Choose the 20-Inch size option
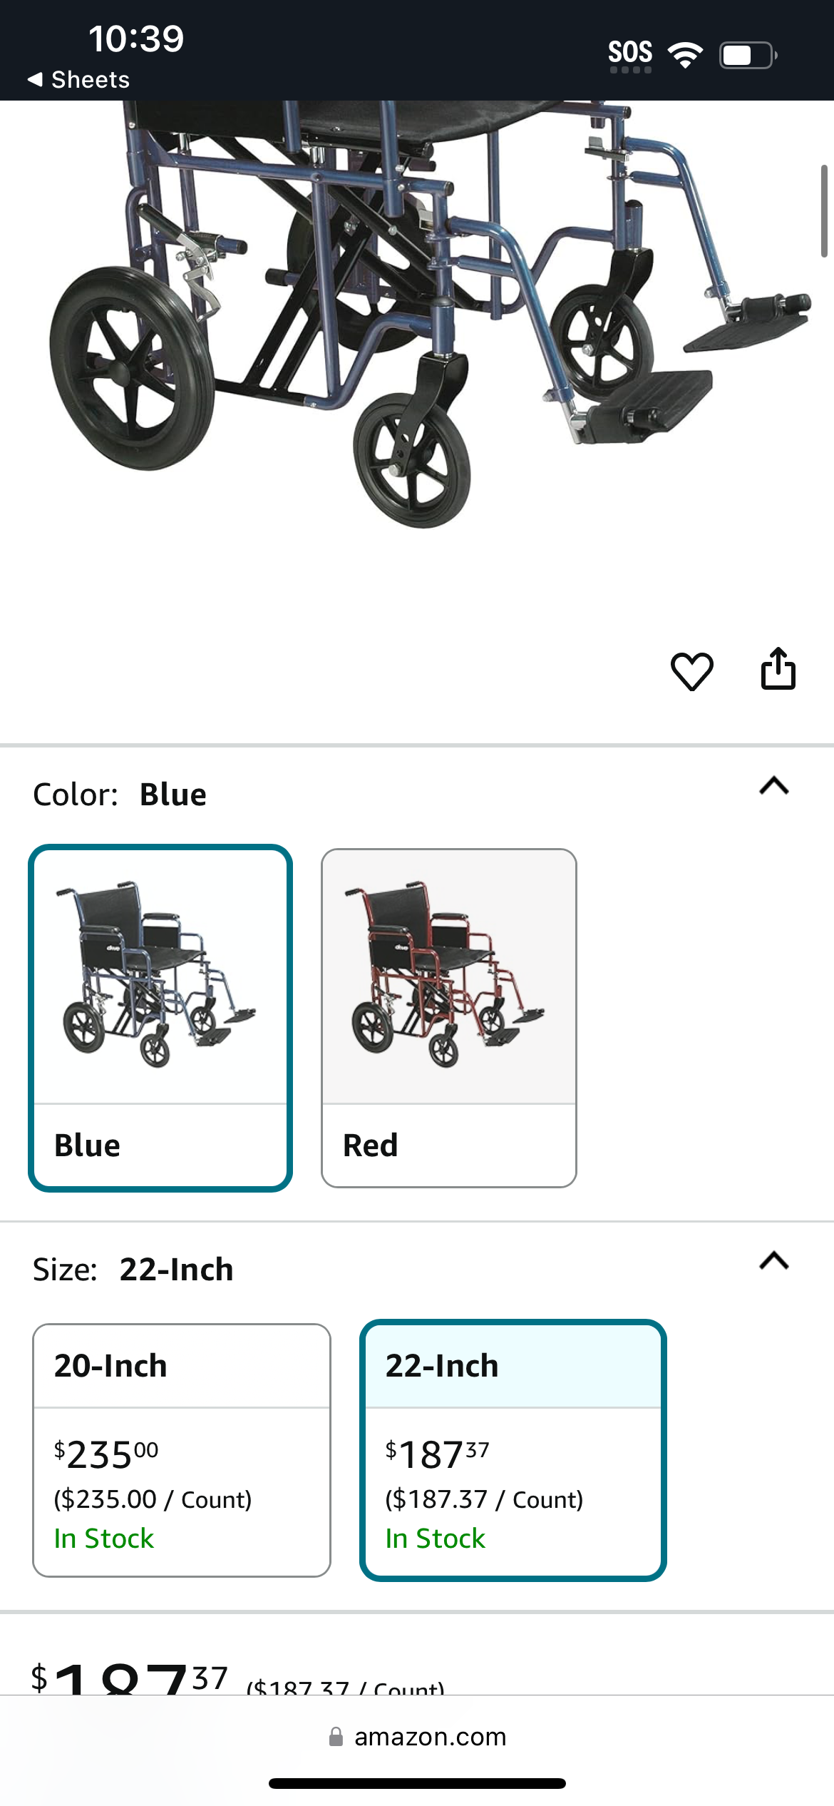 pyautogui.click(x=182, y=1449)
